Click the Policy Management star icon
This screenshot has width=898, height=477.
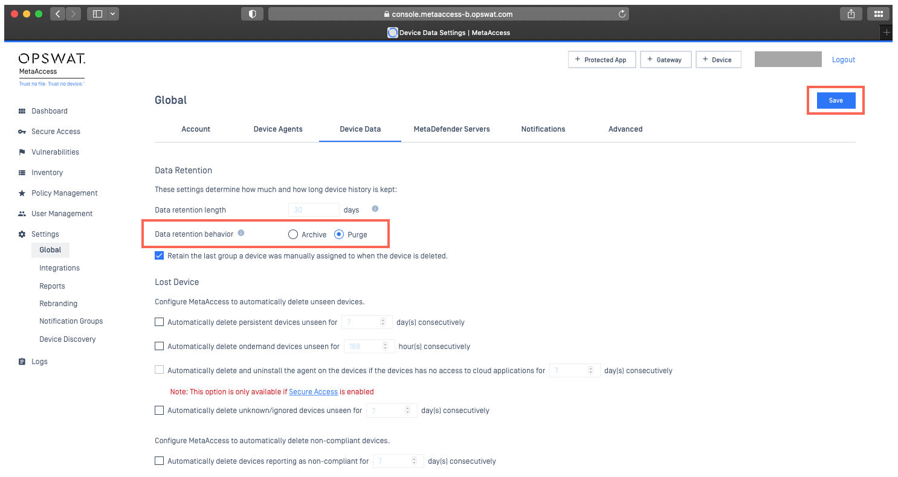point(22,193)
